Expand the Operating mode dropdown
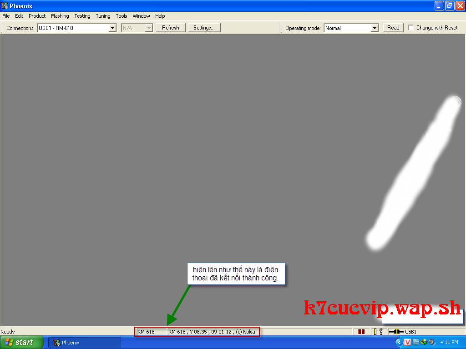466x349 pixels. [375, 28]
